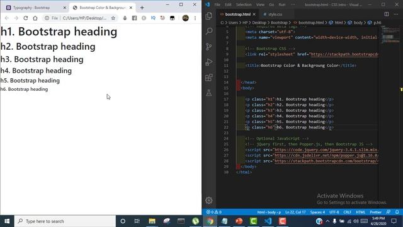Screen dimensions: 403x227
Task: Open Chrome home page button
Action: 35,18
